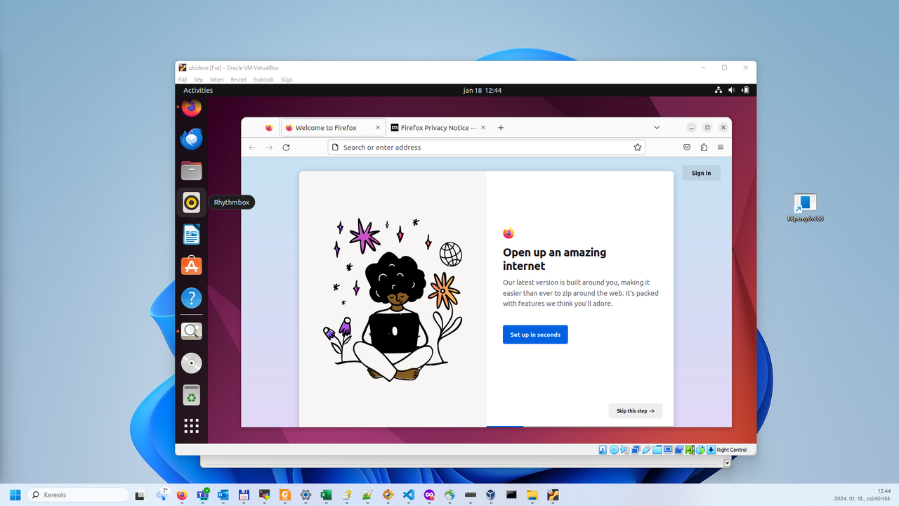Open the Trash from the Ubuntu dock

(x=191, y=395)
